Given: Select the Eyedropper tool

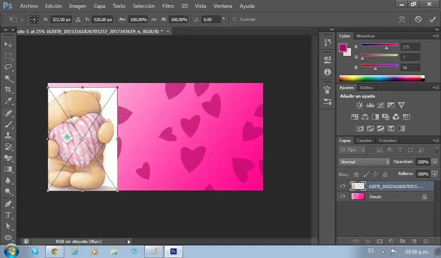Looking at the screenshot, I should [x=8, y=101].
